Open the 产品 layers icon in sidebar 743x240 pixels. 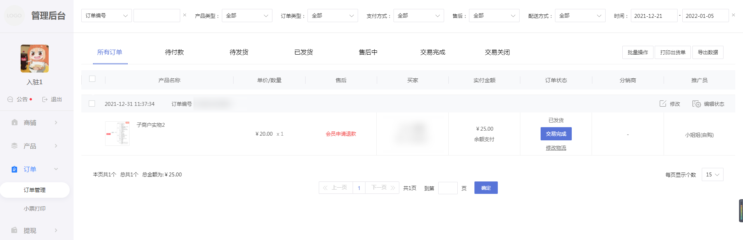point(14,146)
